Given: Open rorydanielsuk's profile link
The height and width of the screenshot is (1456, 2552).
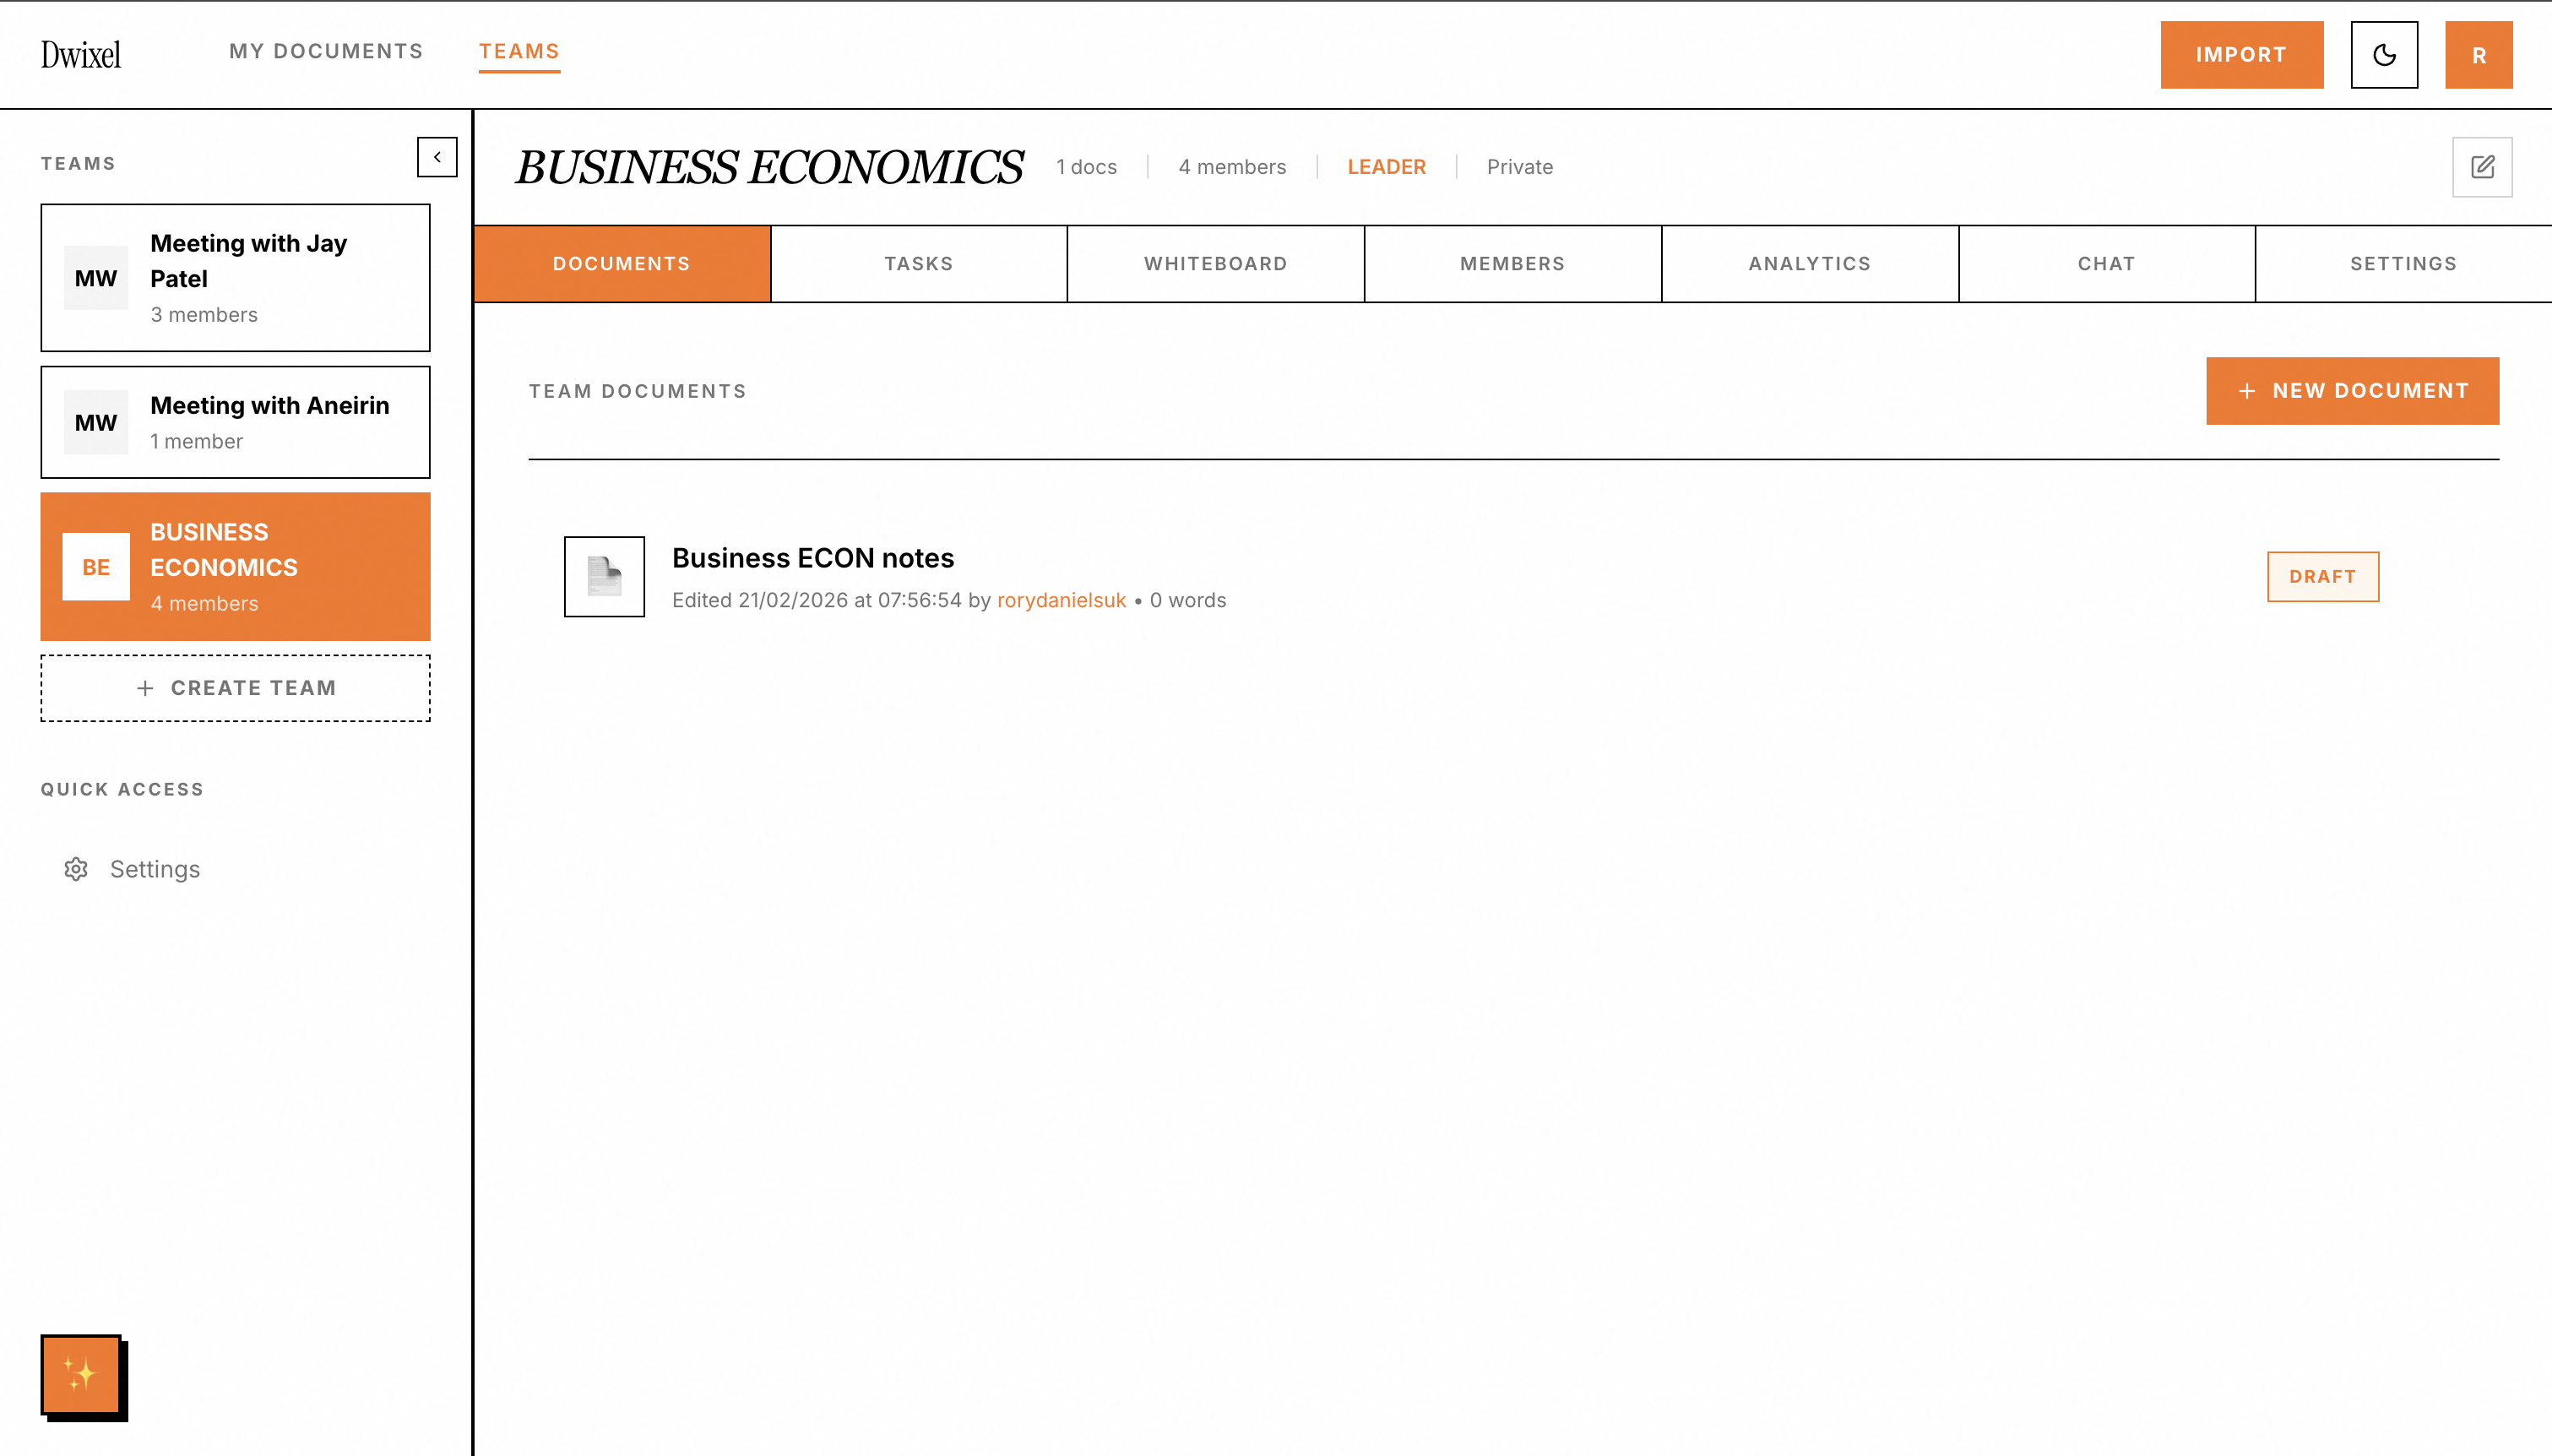Looking at the screenshot, I should (x=1061, y=600).
